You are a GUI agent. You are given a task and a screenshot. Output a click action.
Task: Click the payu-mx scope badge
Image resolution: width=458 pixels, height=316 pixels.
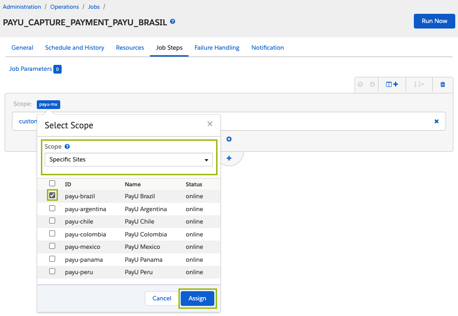[48, 104]
